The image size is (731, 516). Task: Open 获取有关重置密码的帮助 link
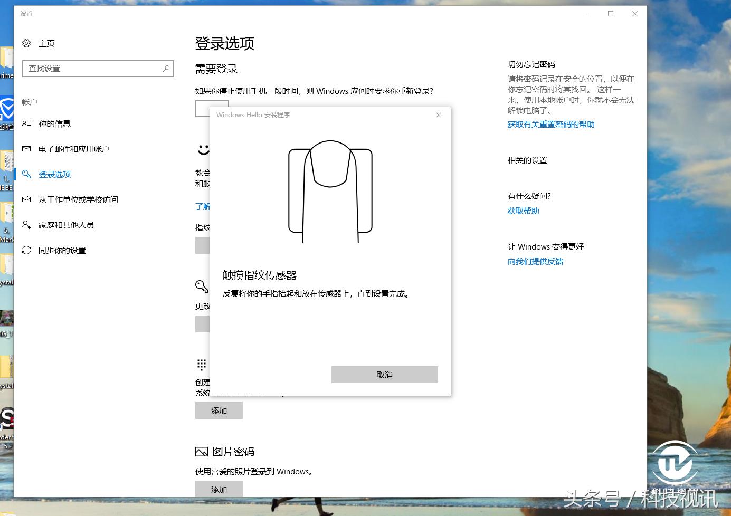pyautogui.click(x=550, y=124)
